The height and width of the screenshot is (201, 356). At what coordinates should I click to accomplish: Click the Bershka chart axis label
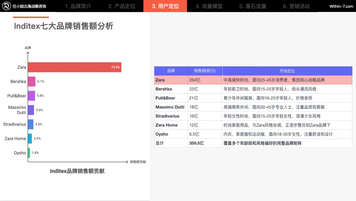(x=18, y=82)
